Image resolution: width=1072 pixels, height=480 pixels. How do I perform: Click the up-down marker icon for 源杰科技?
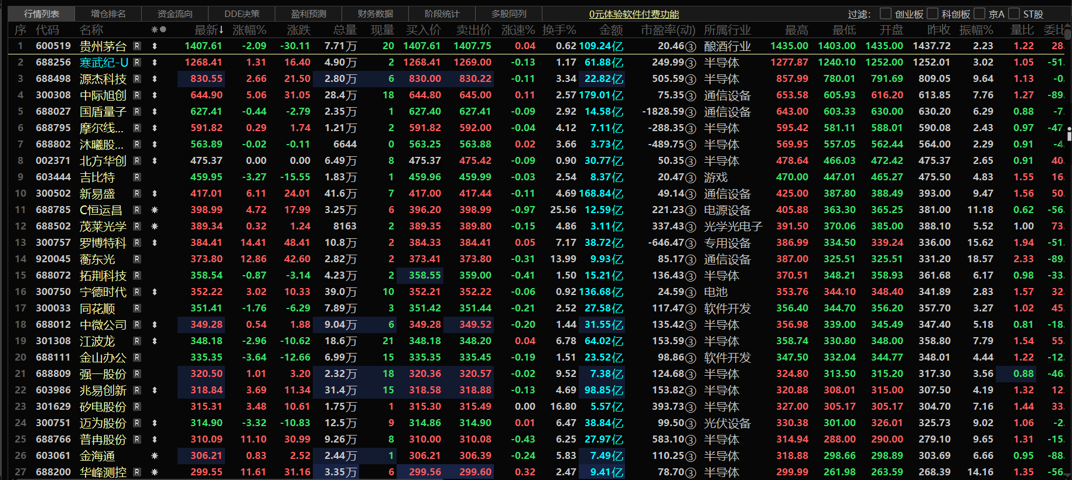(x=155, y=78)
